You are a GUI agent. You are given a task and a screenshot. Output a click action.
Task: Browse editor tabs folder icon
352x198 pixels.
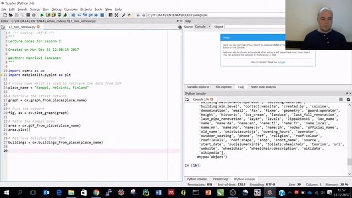coord(3,27)
